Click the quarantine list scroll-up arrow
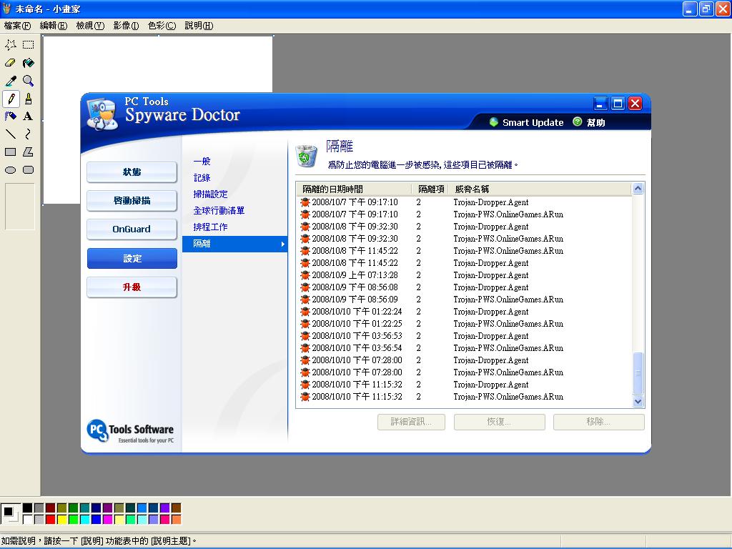The height and width of the screenshot is (549, 732). [638, 189]
